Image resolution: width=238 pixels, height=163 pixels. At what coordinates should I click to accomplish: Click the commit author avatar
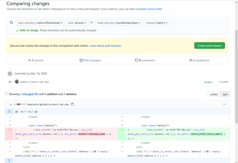(x=17, y=81)
